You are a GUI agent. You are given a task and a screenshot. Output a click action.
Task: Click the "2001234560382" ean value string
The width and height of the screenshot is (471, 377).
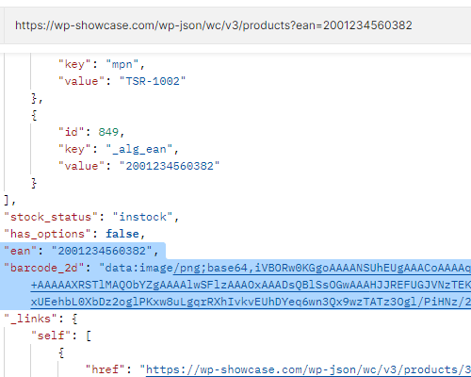[102, 251]
